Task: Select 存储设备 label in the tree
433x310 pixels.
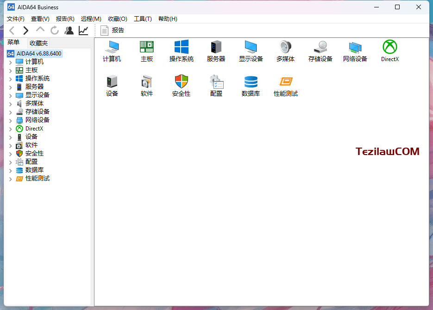Action: (38, 112)
